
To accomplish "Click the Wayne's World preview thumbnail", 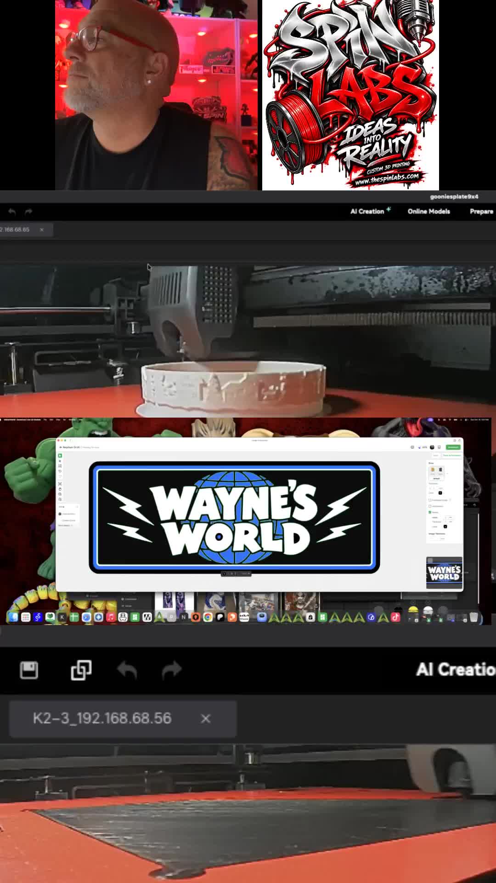I will pyautogui.click(x=444, y=573).
